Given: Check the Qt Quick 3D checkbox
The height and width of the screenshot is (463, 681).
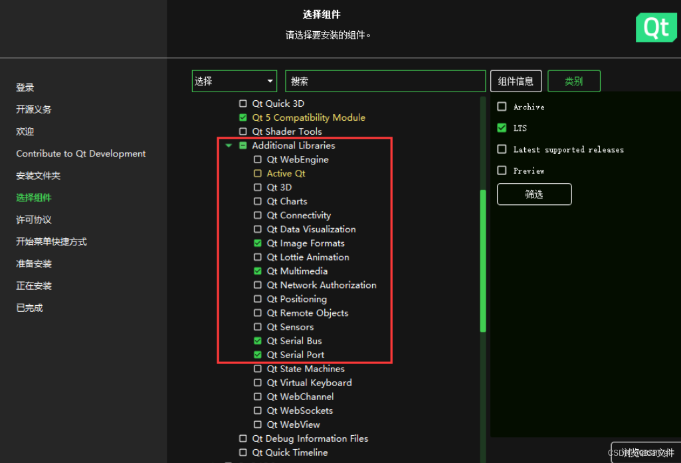Looking at the screenshot, I should (x=243, y=103).
